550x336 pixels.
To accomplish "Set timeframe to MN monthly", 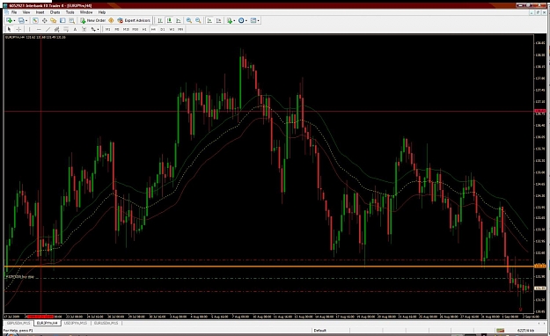I will (180, 29).
